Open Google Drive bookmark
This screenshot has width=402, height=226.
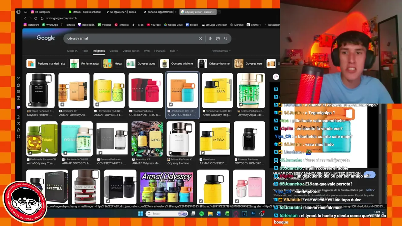(173, 25)
